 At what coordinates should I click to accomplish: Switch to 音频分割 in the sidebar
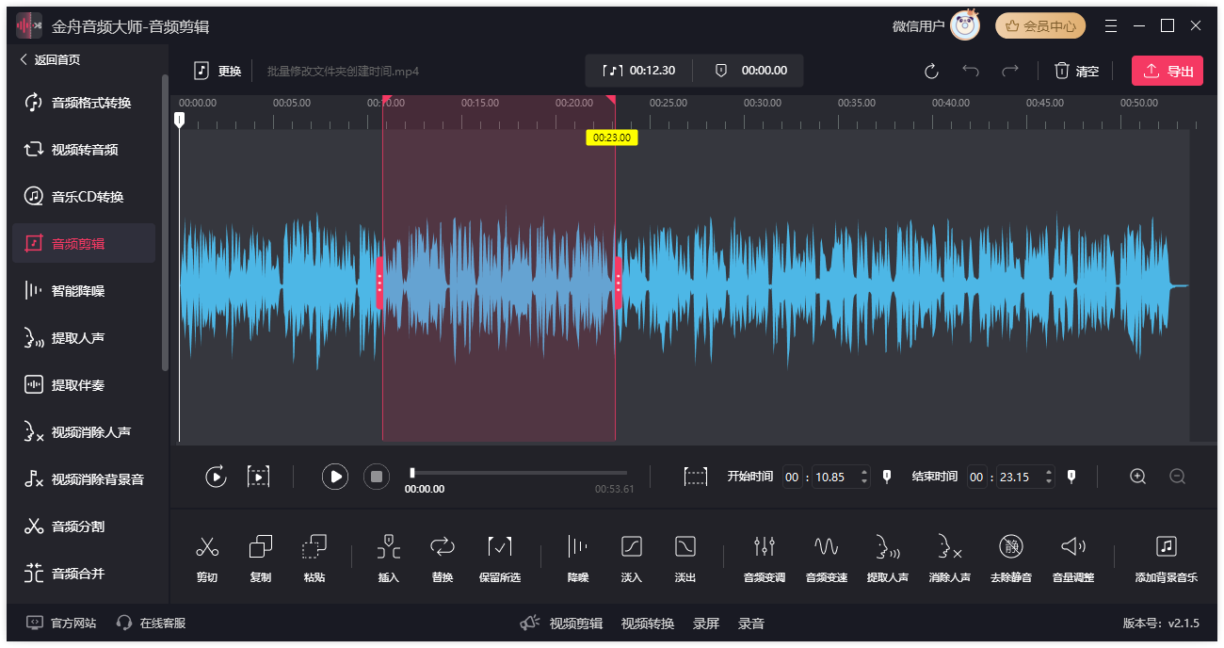click(x=78, y=526)
